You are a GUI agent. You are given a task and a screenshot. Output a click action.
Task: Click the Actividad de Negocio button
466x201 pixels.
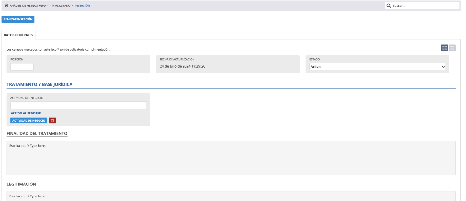29,121
